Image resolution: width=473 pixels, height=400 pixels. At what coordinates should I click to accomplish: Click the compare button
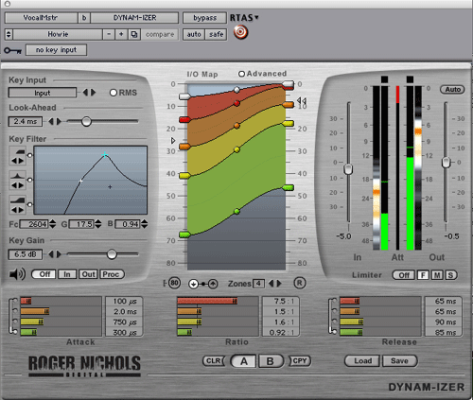pos(160,34)
